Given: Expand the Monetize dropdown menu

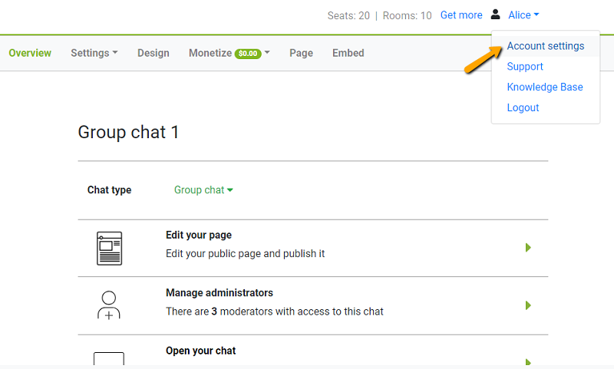Looking at the screenshot, I should pyautogui.click(x=229, y=53).
